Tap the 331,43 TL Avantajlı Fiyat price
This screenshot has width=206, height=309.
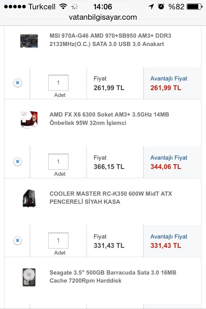(166, 246)
